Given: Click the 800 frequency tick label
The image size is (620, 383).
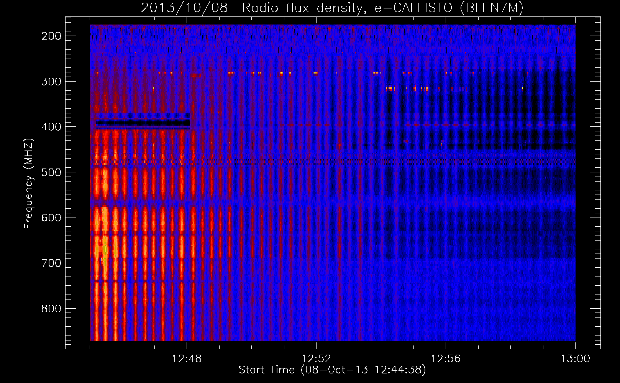Looking at the screenshot, I should [51, 309].
